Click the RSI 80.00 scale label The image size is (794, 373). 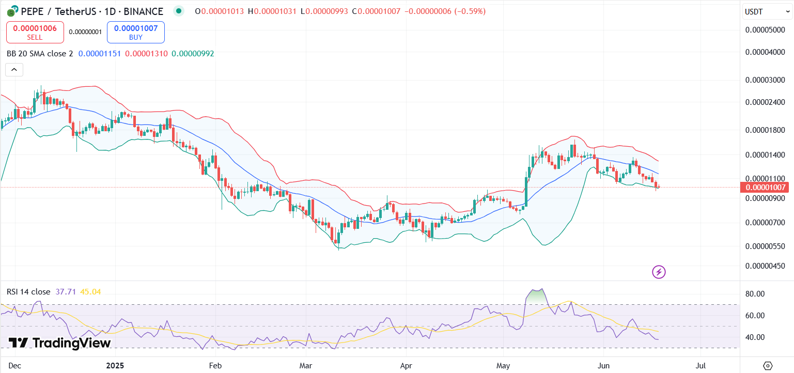tap(755, 293)
